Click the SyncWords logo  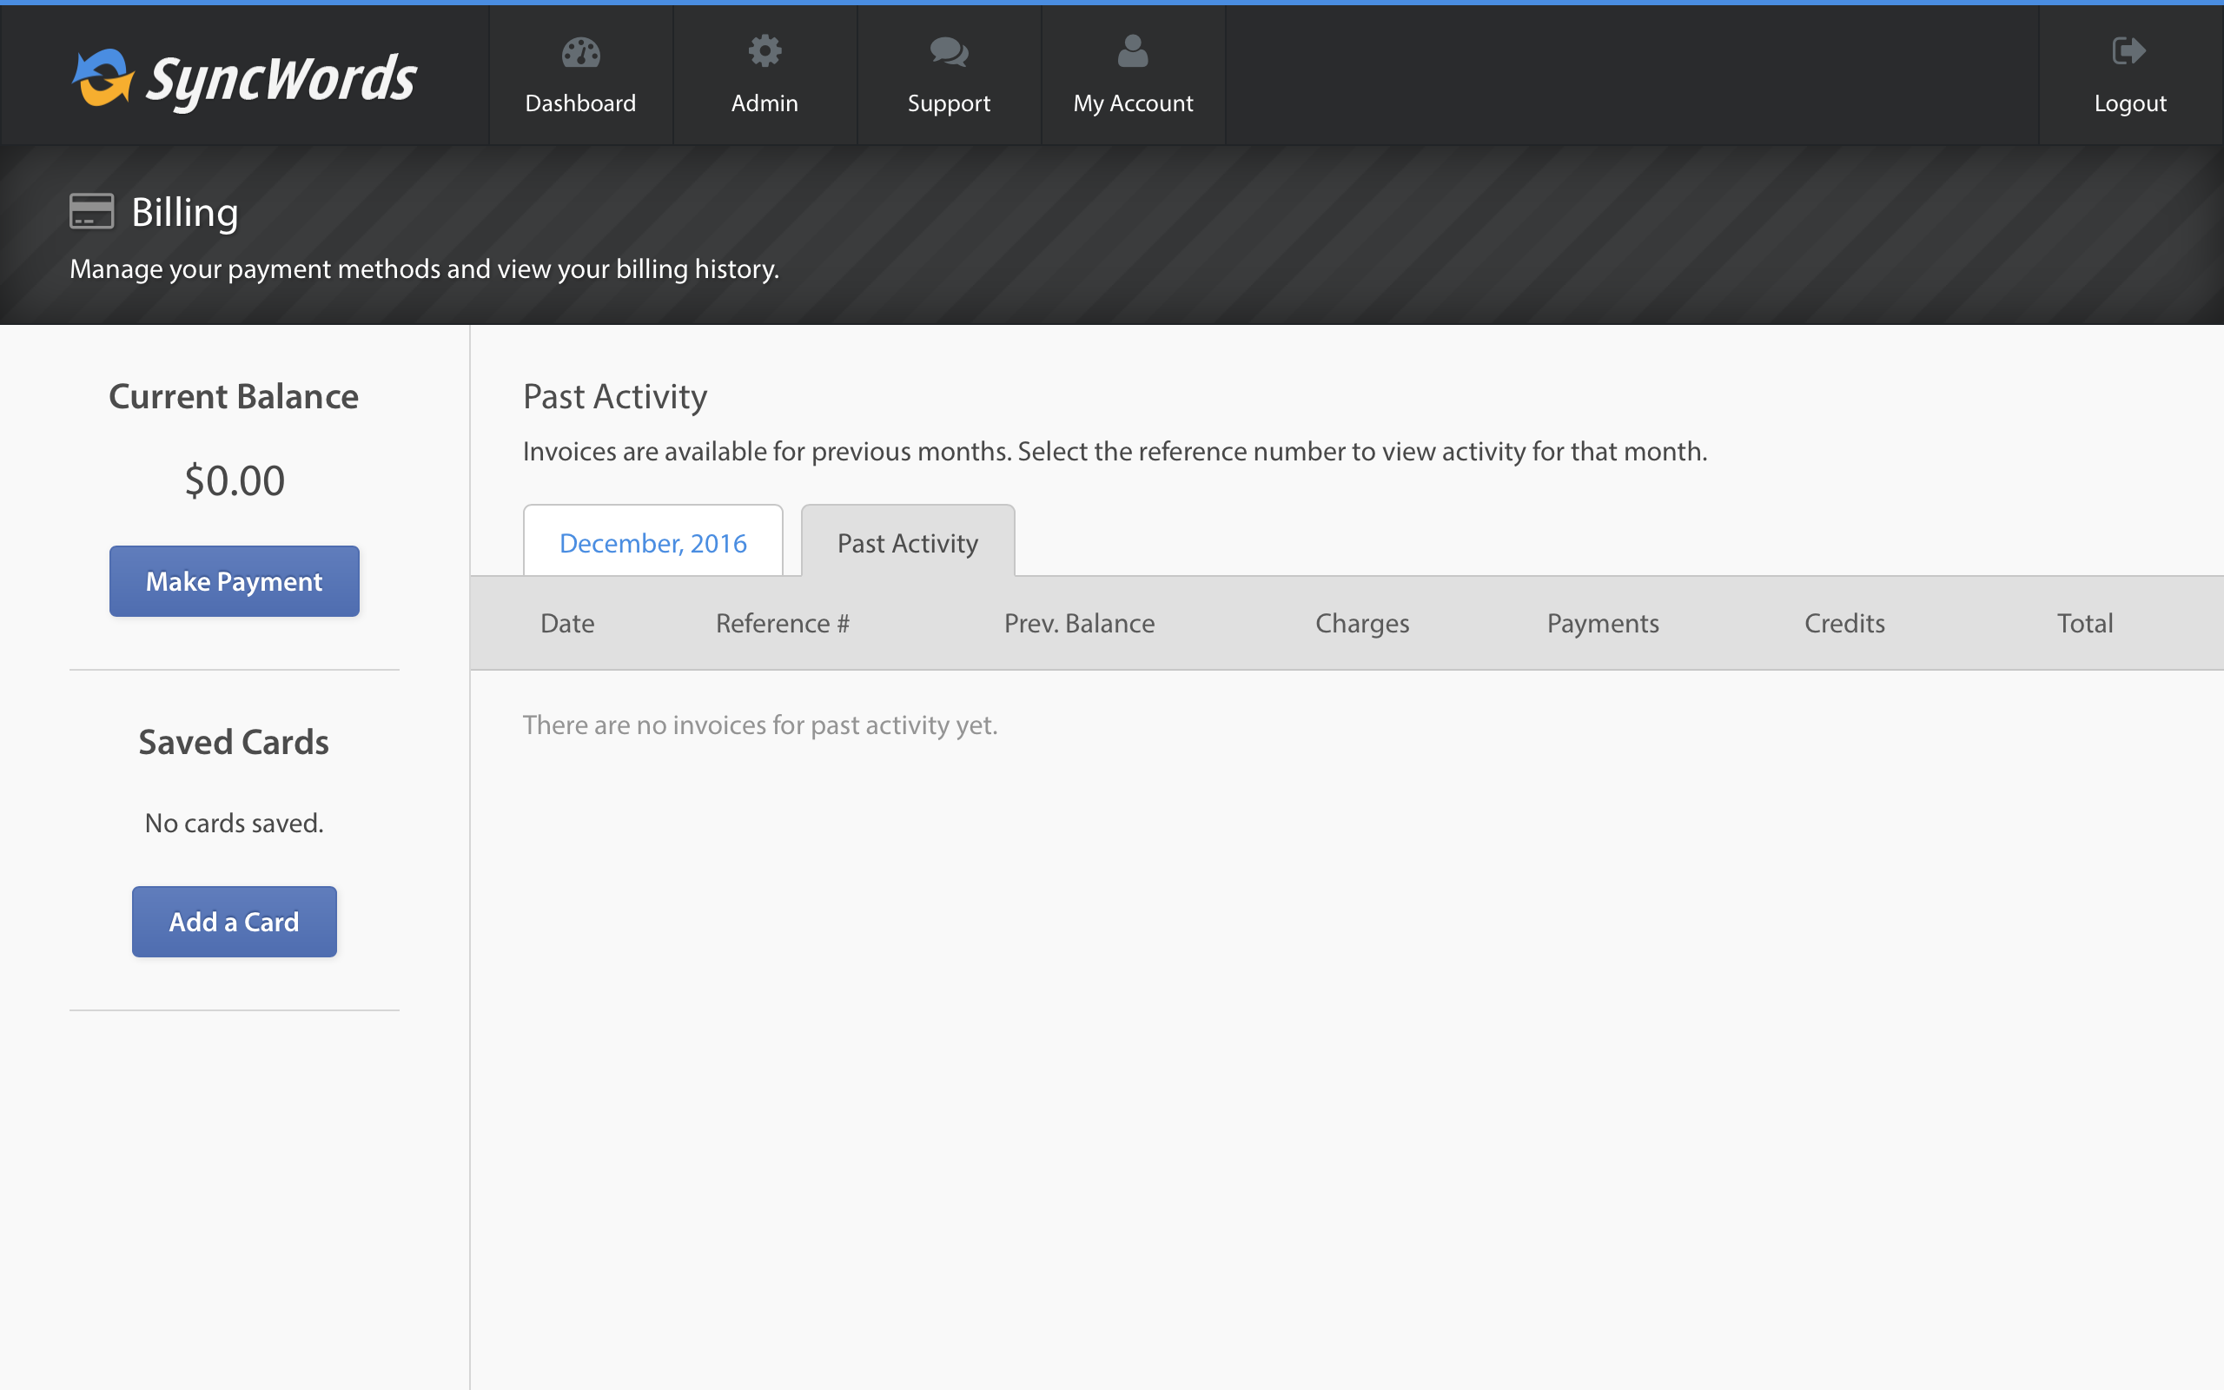(x=244, y=79)
